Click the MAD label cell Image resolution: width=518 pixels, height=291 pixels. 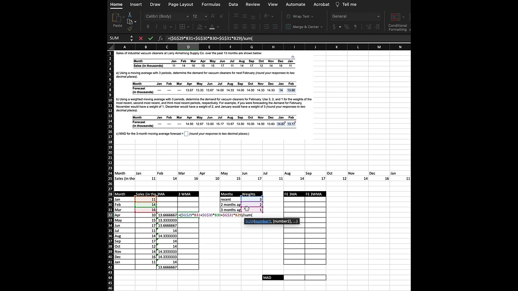click(x=273, y=278)
